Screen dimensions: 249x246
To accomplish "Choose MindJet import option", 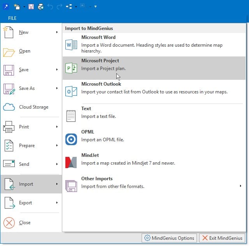I will [154, 163].
